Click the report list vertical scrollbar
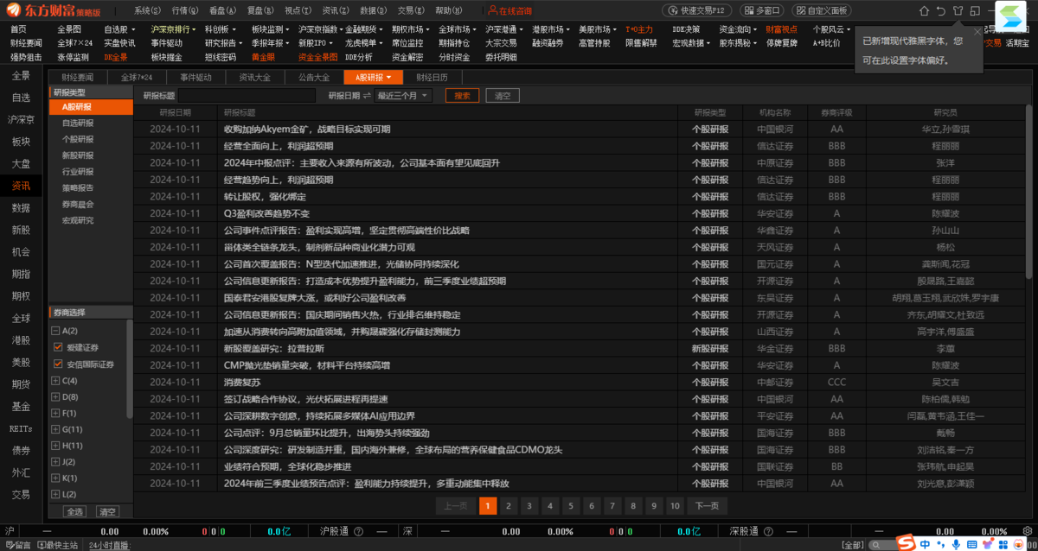 tap(1028, 190)
